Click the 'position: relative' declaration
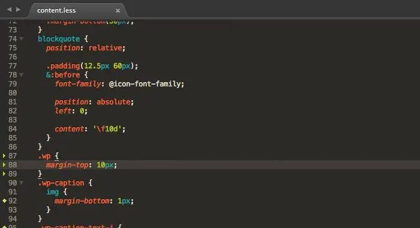The height and width of the screenshot is (228, 420). point(86,48)
